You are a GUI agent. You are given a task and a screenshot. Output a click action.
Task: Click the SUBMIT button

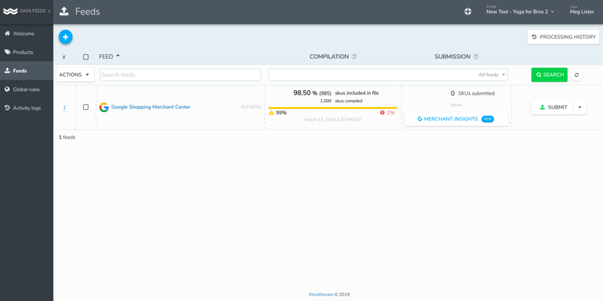(552, 108)
